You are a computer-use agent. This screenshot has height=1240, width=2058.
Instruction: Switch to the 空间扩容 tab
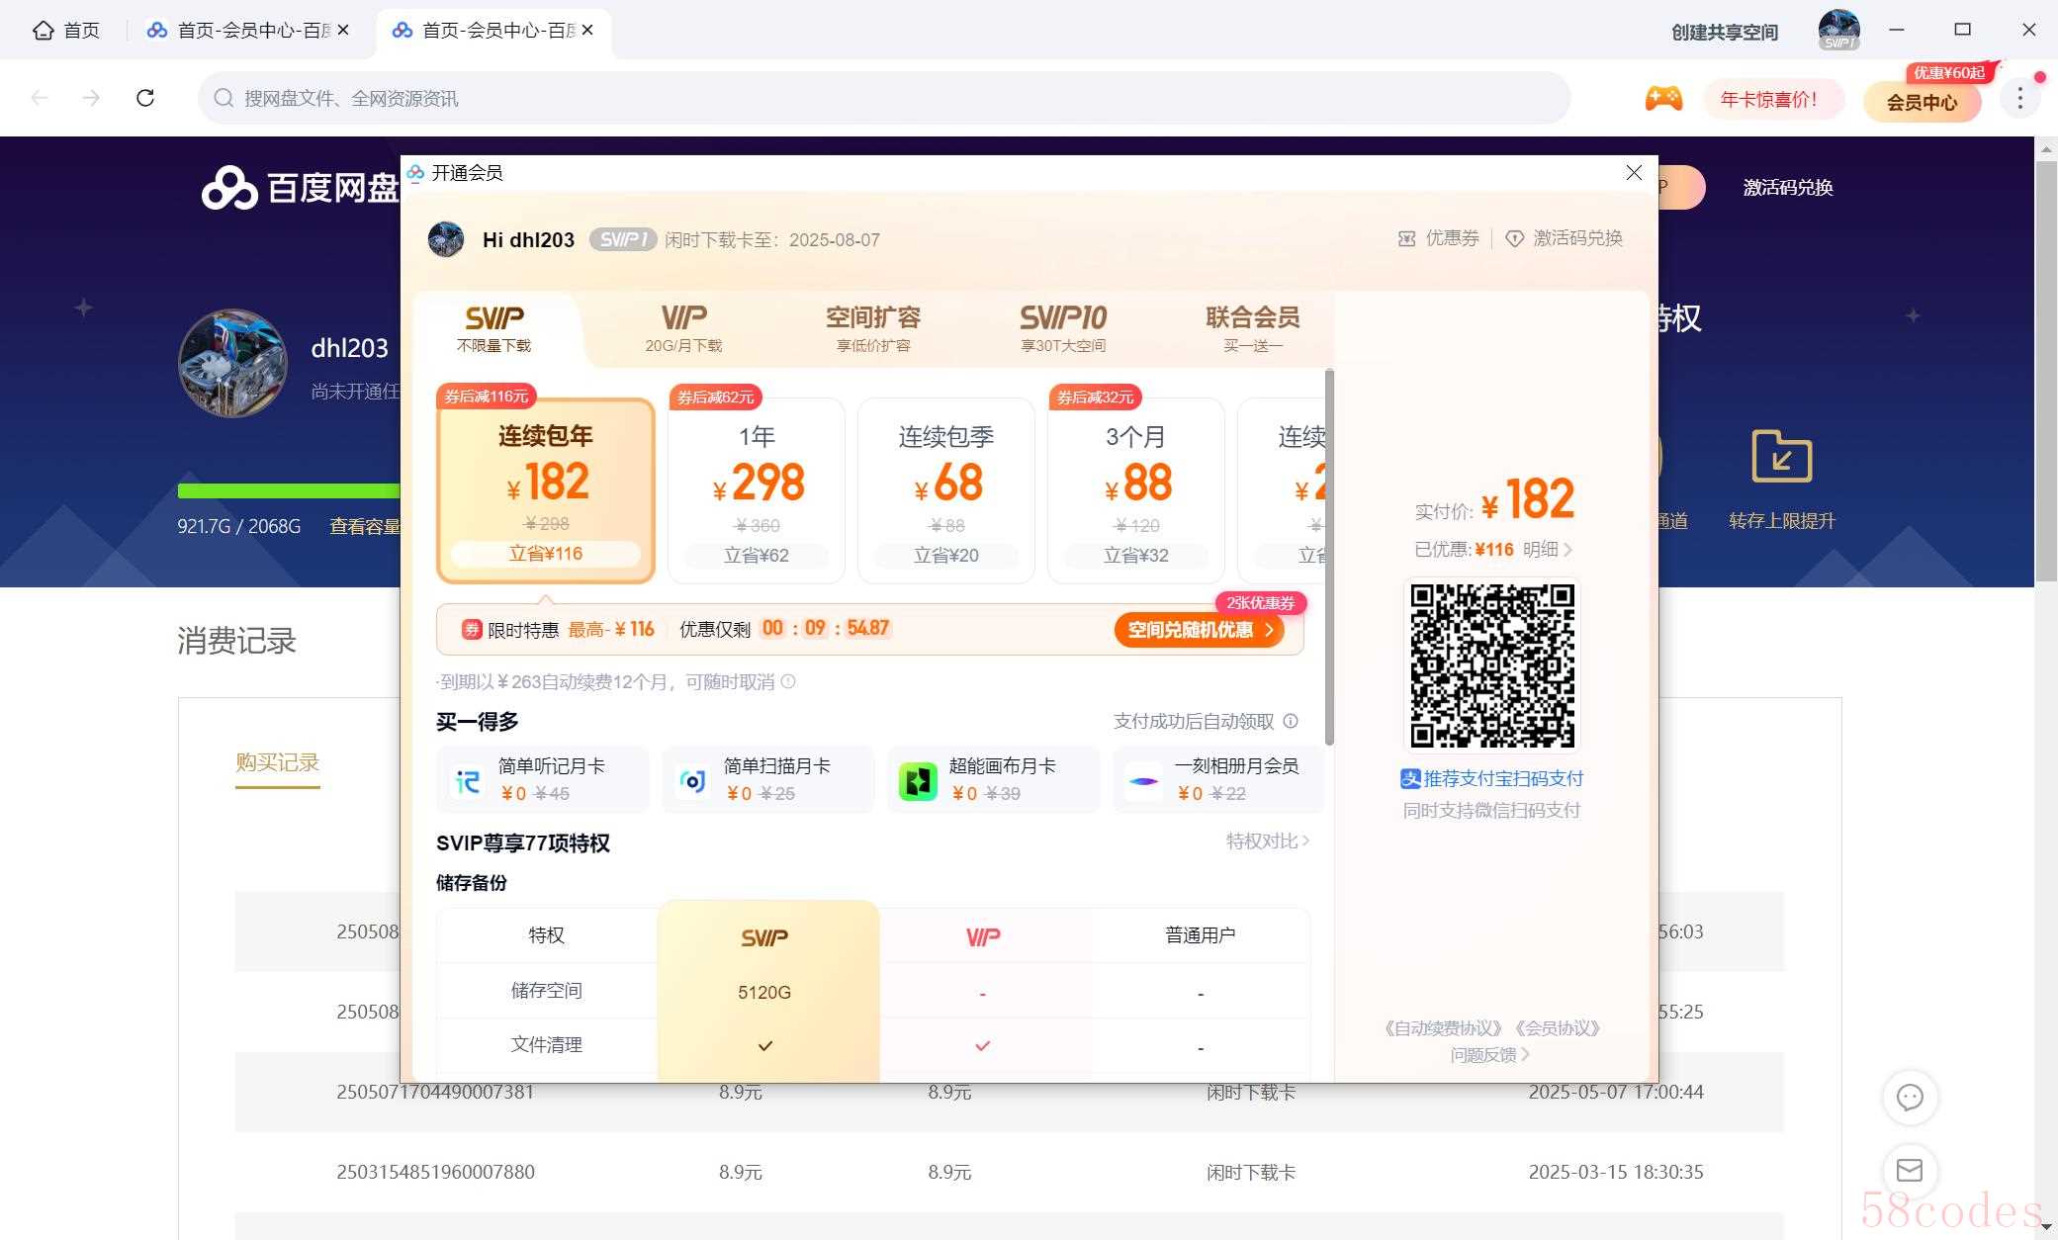click(x=873, y=329)
